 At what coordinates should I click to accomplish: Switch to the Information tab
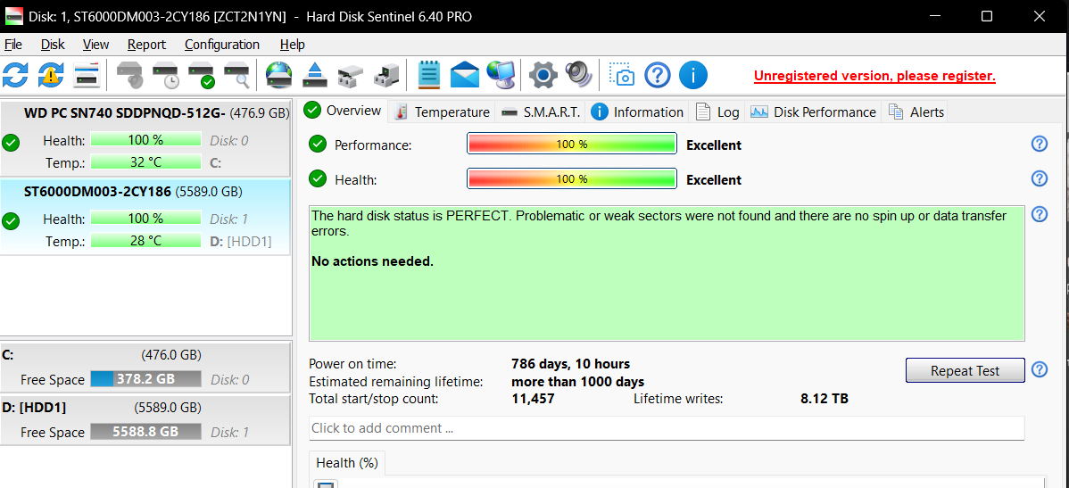click(x=637, y=112)
